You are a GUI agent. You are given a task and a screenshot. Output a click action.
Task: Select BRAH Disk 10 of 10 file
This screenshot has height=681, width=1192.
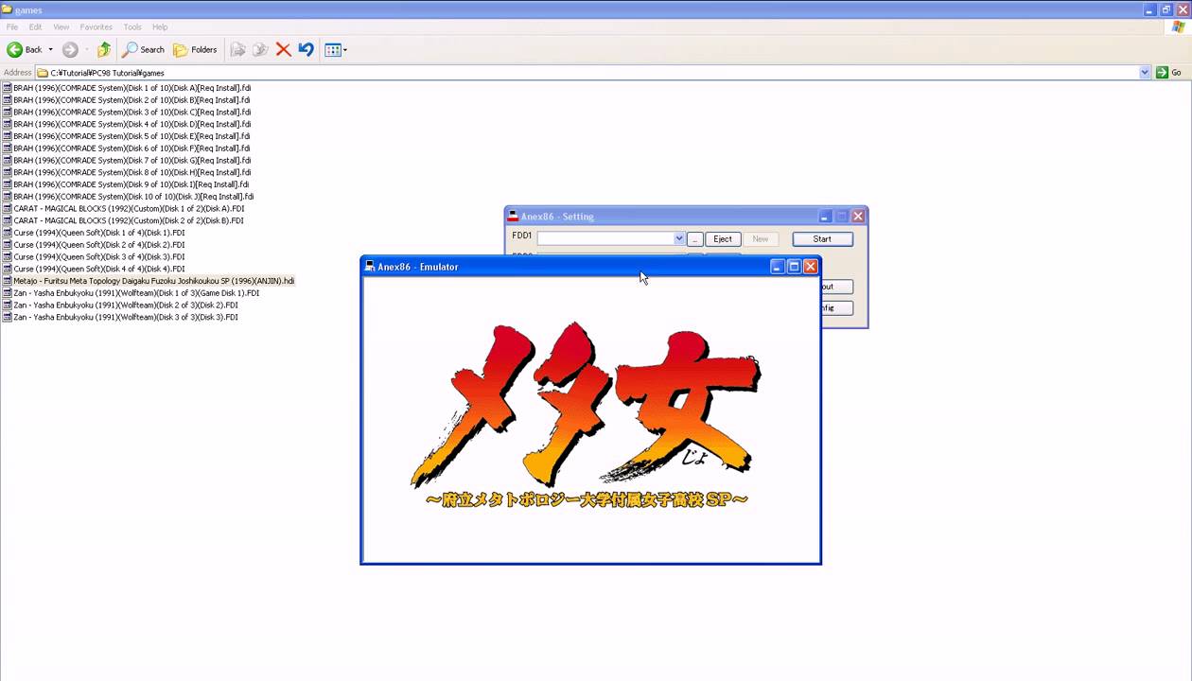(133, 197)
